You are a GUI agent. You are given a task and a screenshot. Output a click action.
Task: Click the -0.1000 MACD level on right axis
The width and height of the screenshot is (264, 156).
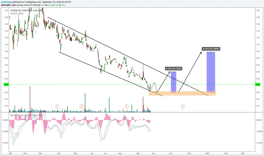click(x=259, y=143)
